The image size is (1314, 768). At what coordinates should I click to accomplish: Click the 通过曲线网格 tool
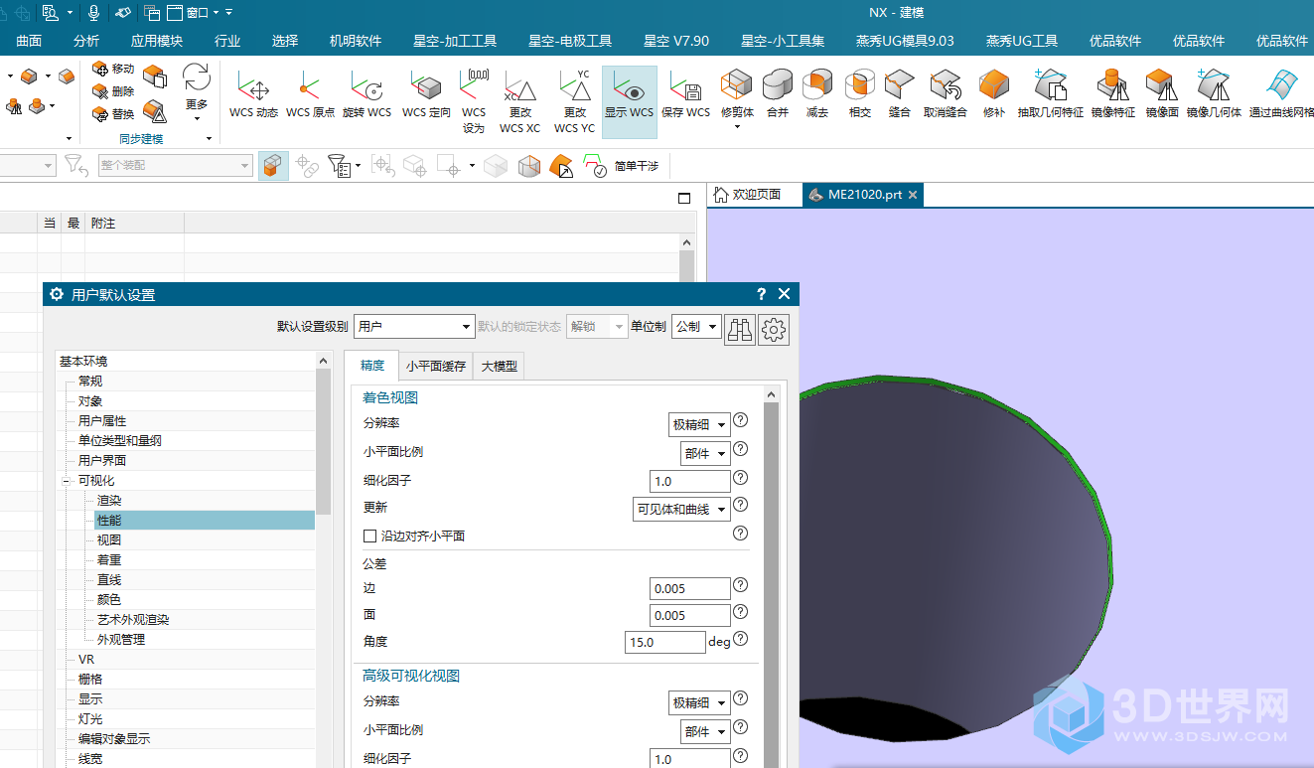click(1281, 94)
